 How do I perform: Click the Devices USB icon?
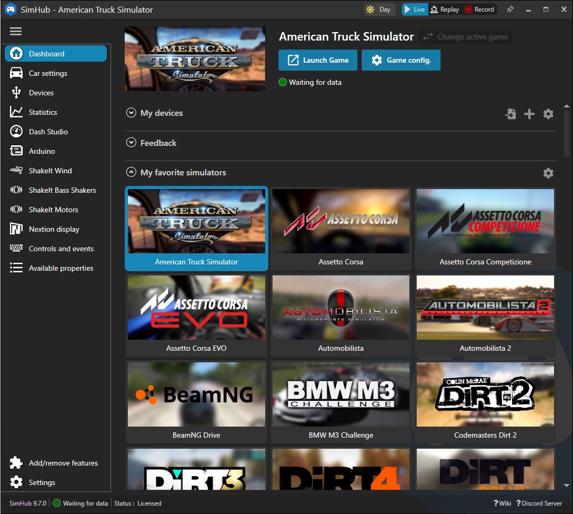(x=16, y=93)
